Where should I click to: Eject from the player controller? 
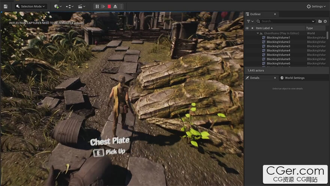(x=115, y=6)
